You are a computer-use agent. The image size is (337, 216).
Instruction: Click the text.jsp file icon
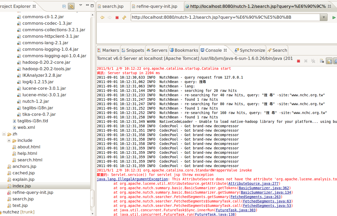pos(9,206)
